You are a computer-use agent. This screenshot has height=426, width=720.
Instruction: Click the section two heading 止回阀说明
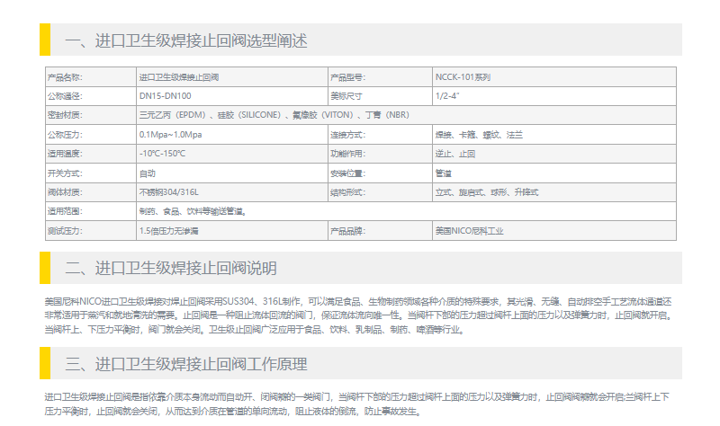pyautogui.click(x=171, y=269)
